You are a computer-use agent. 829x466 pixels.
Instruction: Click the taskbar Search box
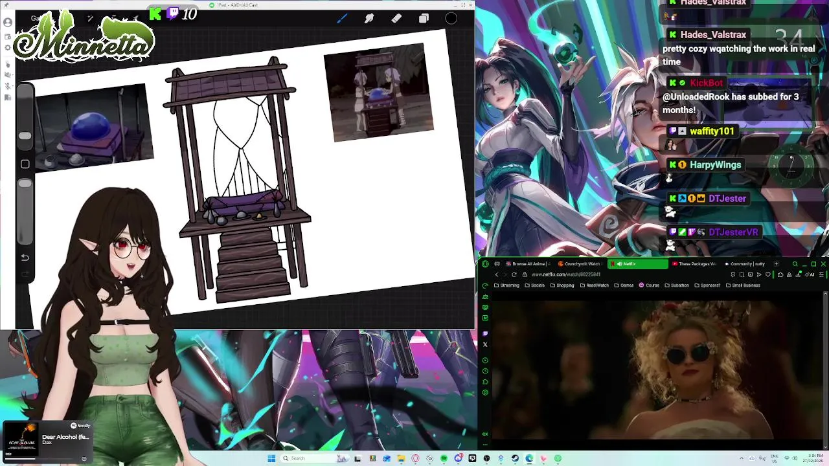coord(315,458)
